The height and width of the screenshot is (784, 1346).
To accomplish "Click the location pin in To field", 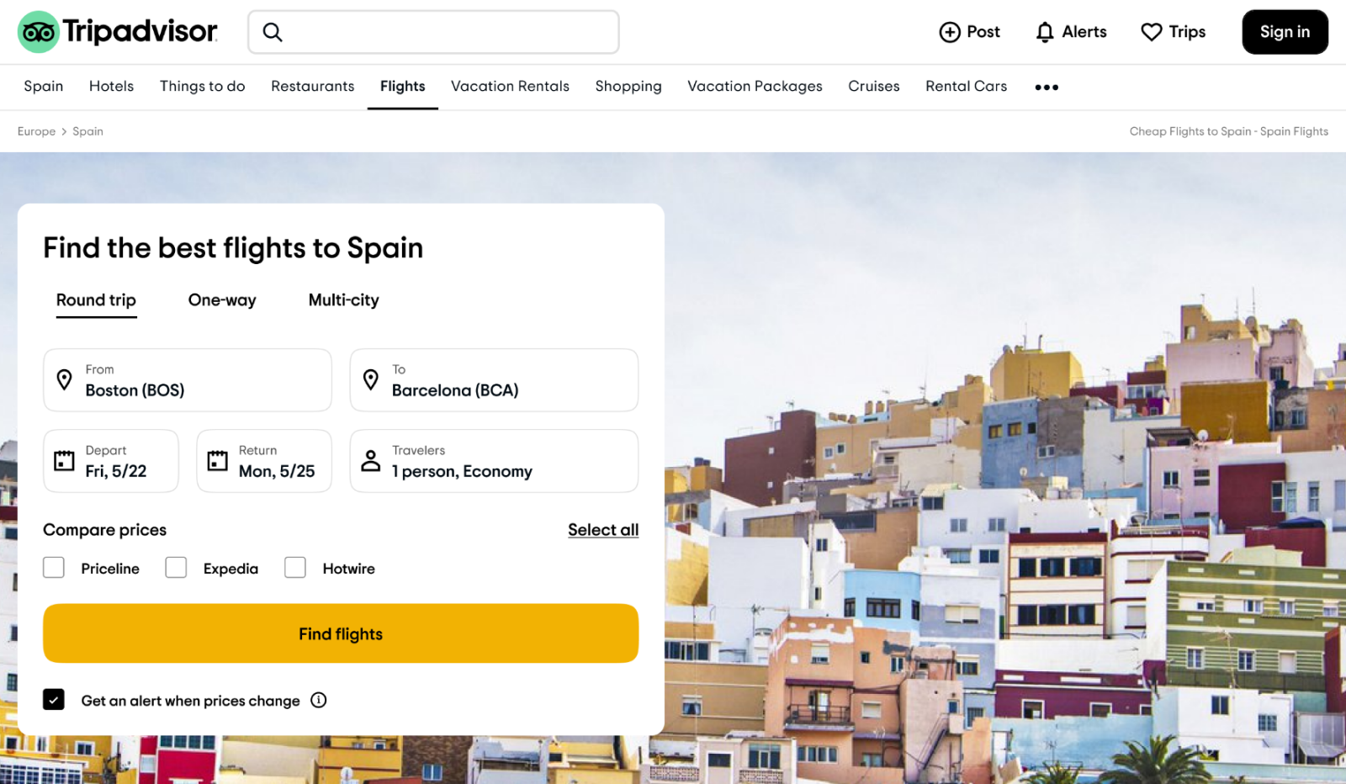I will 370,379.
